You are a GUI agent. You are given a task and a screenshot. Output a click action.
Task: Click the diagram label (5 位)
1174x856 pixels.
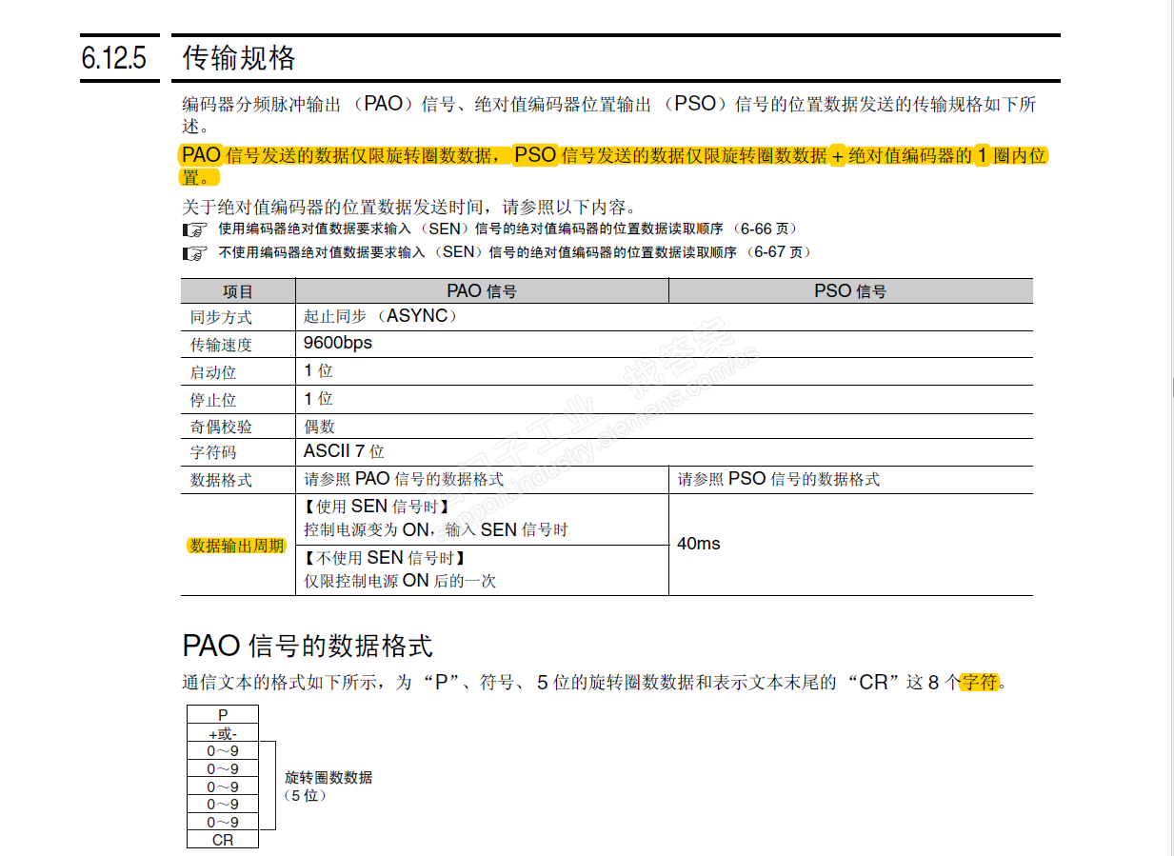(x=306, y=796)
